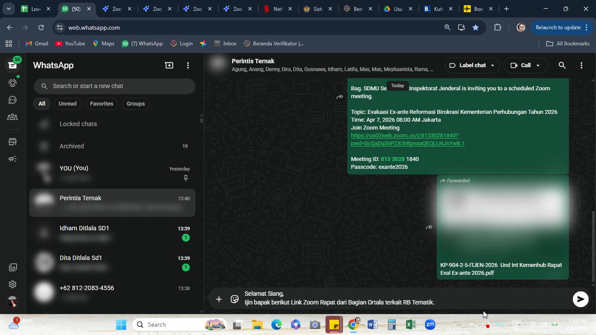Open the Channels icon in sidebar
Image resolution: width=596 pixels, height=335 pixels.
pos(13,100)
